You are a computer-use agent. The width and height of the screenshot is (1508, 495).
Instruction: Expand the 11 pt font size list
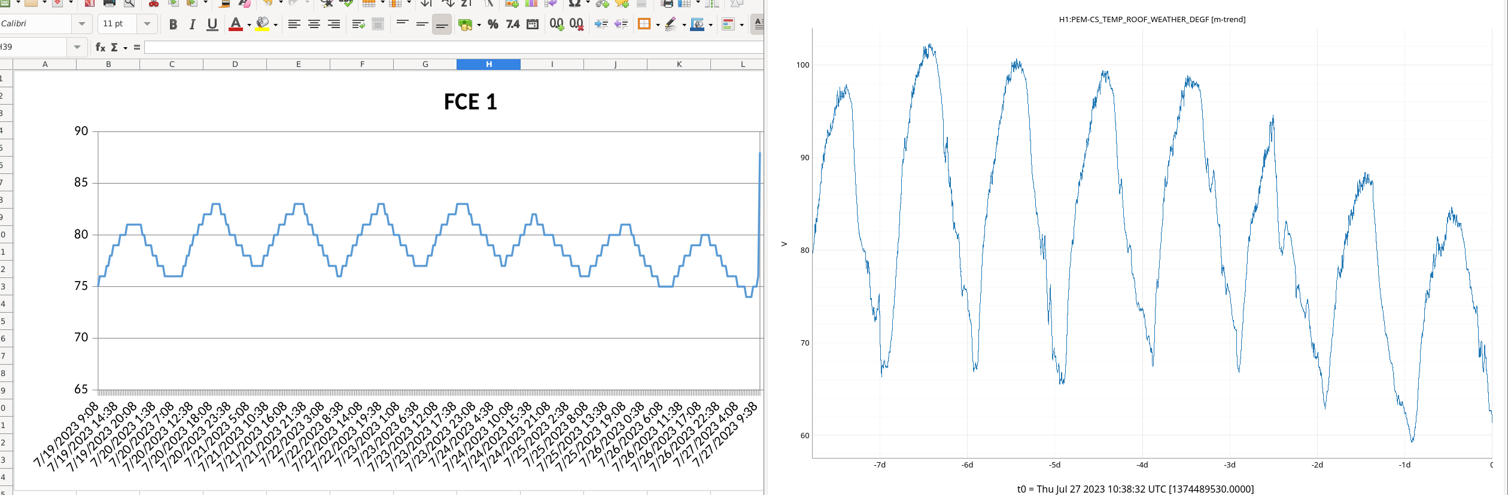pyautogui.click(x=147, y=24)
